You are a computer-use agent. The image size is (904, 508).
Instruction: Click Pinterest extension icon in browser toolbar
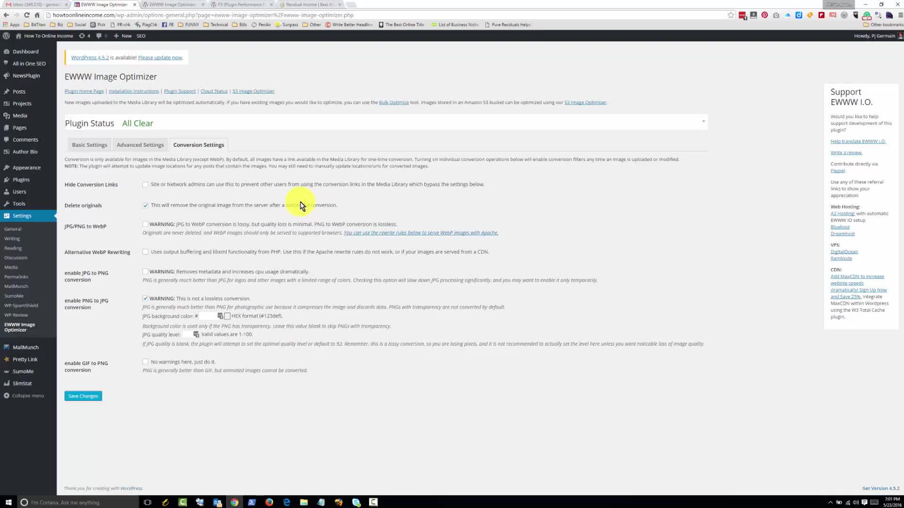coord(765,15)
